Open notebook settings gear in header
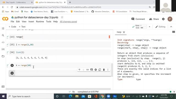Viewport: 176px width, 99px height. click(x=163, y=19)
